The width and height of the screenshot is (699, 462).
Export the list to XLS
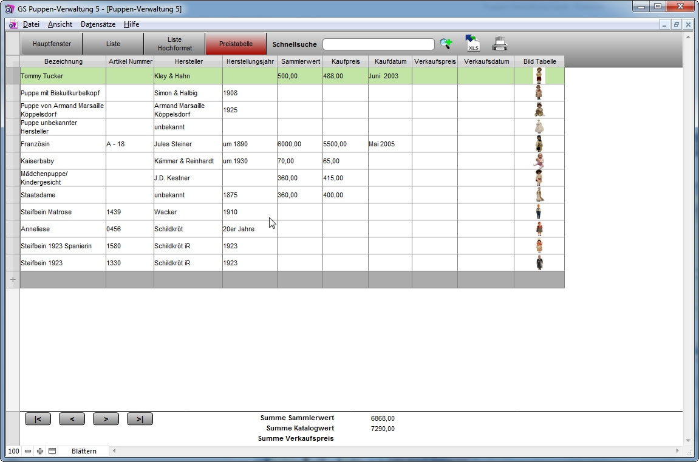click(472, 43)
